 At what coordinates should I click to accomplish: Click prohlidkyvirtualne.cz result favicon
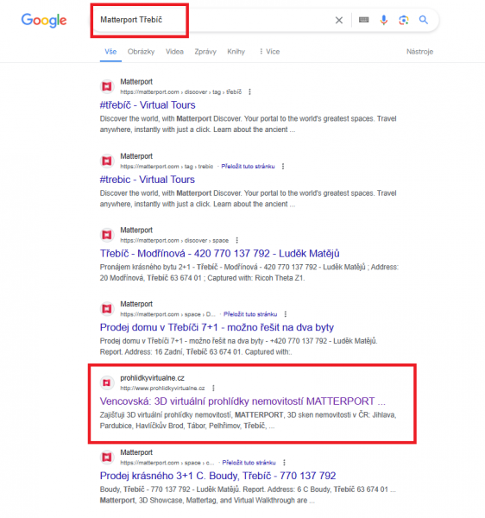[107, 382]
